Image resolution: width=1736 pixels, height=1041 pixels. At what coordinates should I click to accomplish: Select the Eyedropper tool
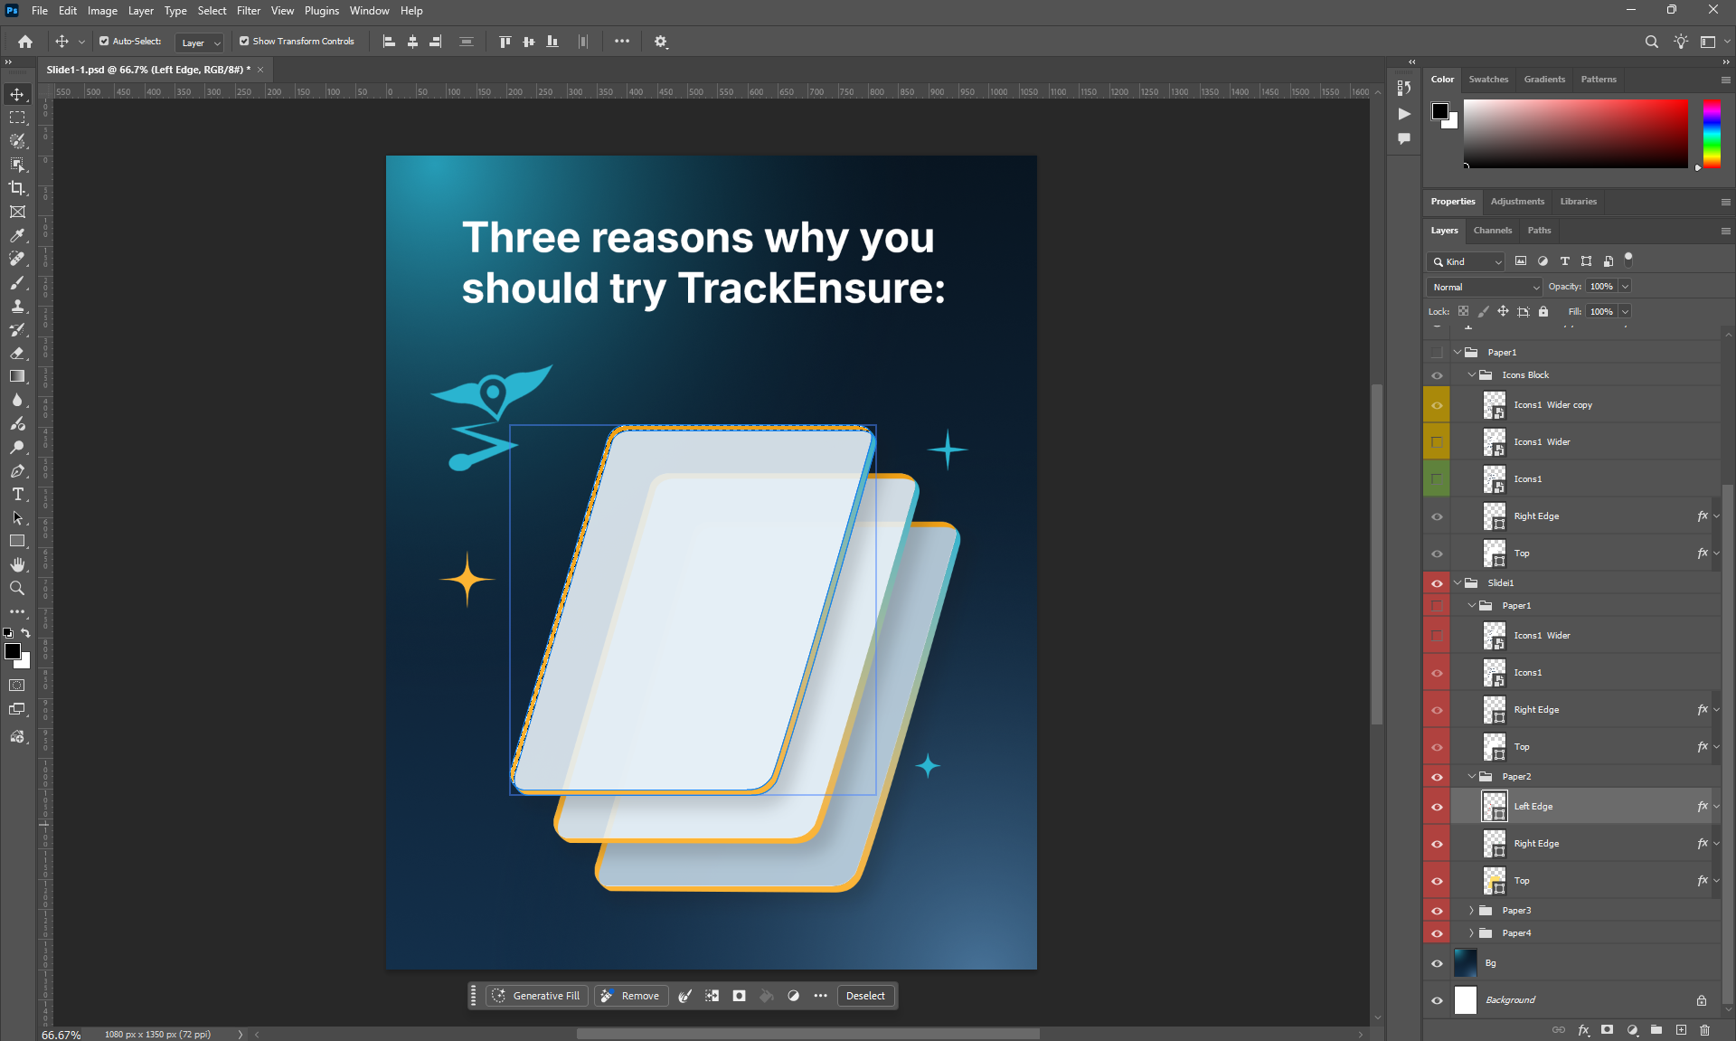[x=17, y=235]
